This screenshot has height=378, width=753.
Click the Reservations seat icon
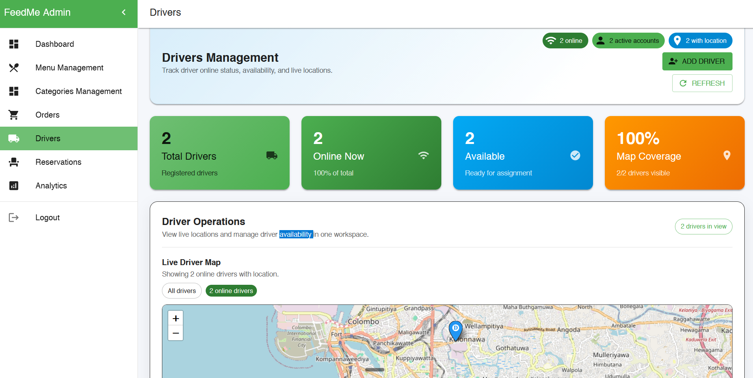point(14,162)
